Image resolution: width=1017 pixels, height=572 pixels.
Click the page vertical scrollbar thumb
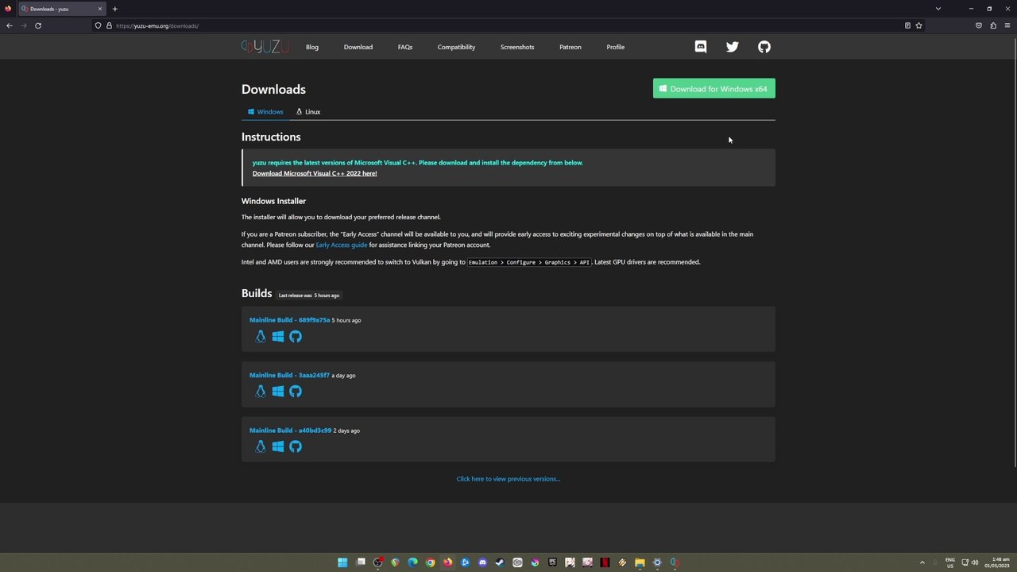(1015, 253)
